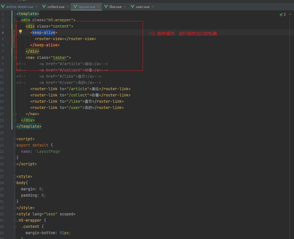Click the closing </nav> tag

pos(32,114)
